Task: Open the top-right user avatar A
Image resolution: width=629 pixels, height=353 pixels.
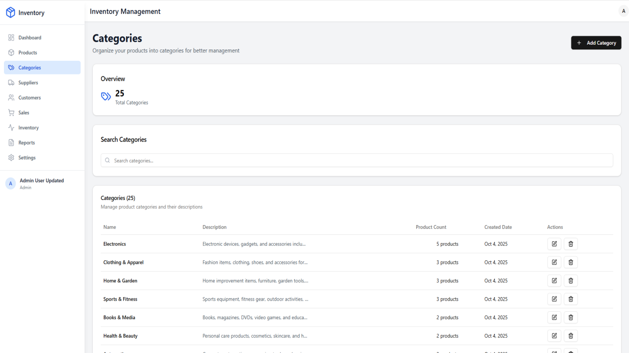Action: (x=624, y=11)
